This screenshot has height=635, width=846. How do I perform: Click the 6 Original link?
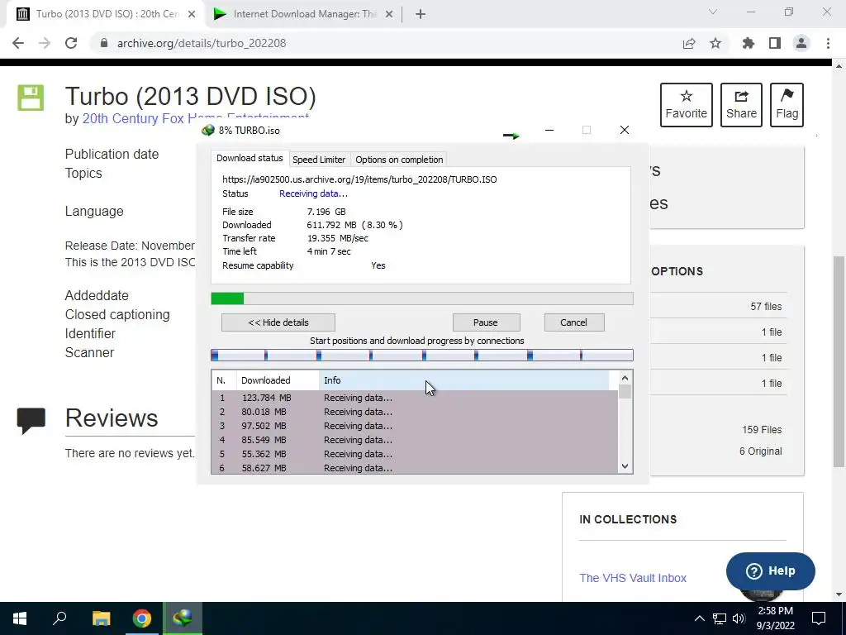[x=760, y=451]
